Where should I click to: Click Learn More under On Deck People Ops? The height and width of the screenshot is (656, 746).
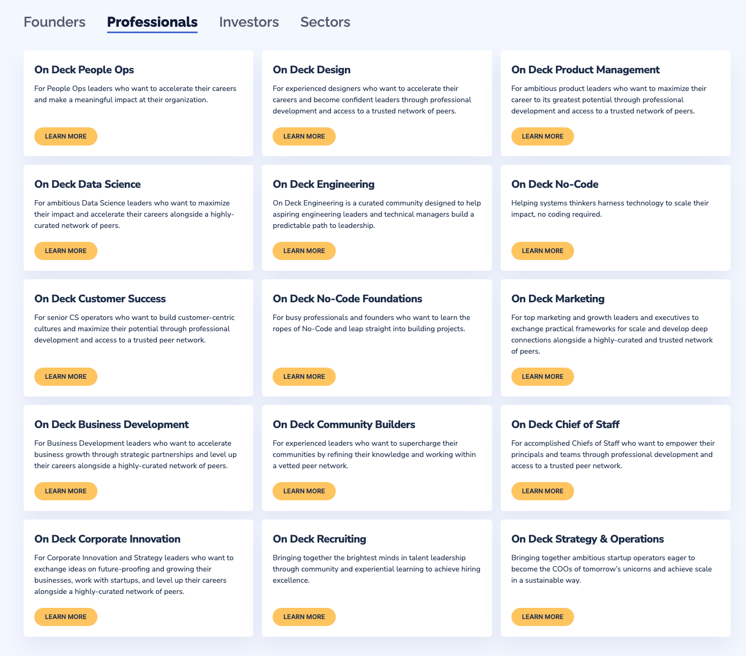point(66,136)
